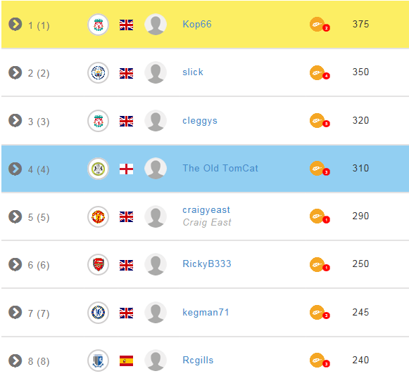
Task: Click the Manchester United badge beside craigyeast
Action: tap(98, 216)
